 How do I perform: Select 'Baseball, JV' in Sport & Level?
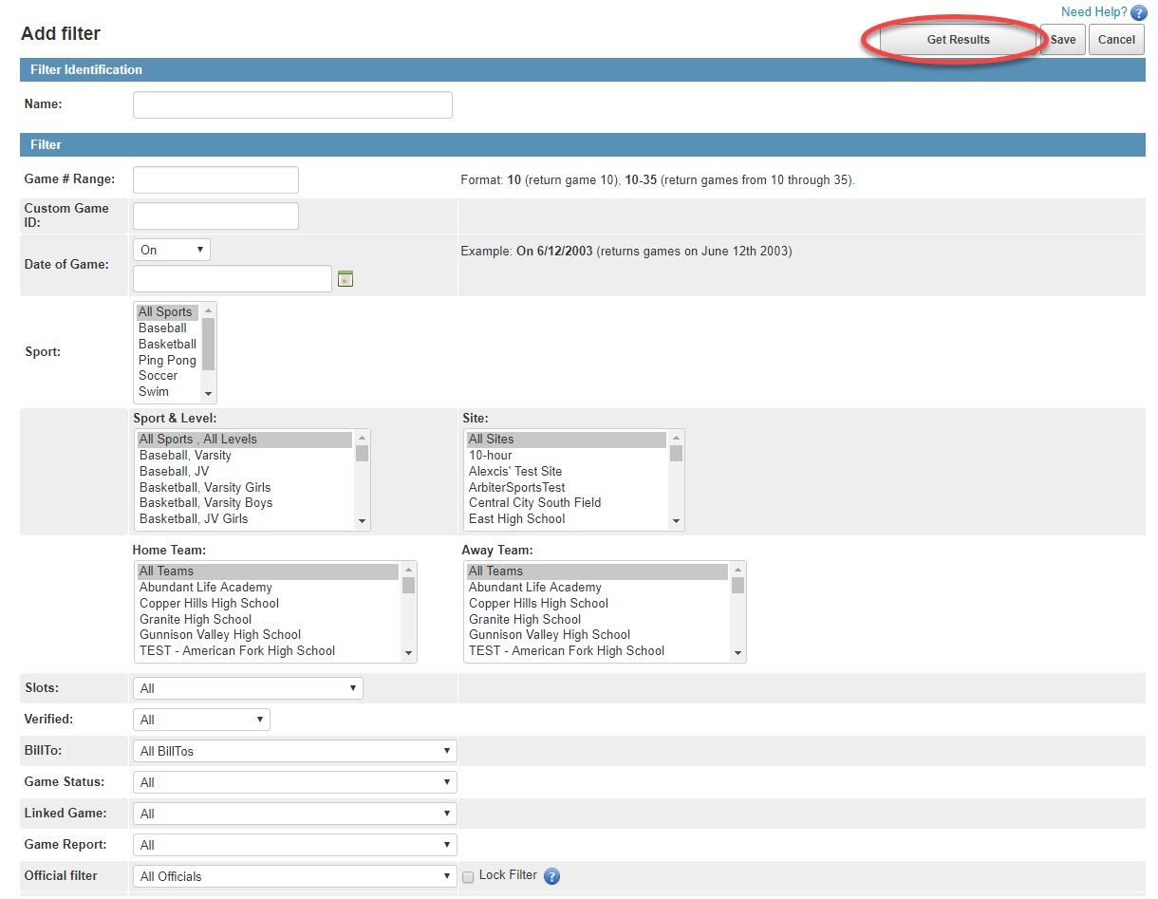[245, 471]
